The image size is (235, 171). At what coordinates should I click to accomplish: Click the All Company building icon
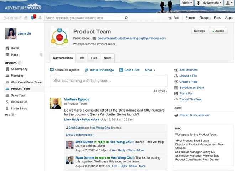7,69
